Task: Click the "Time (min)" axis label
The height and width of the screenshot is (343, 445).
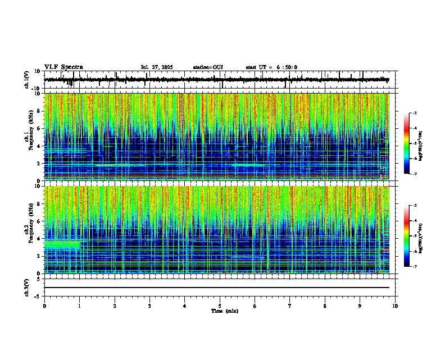Action: tap(225, 311)
